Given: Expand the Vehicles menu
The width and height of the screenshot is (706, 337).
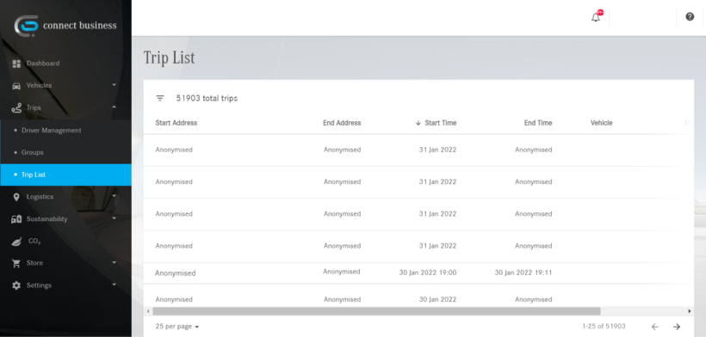Looking at the screenshot, I should tap(65, 85).
